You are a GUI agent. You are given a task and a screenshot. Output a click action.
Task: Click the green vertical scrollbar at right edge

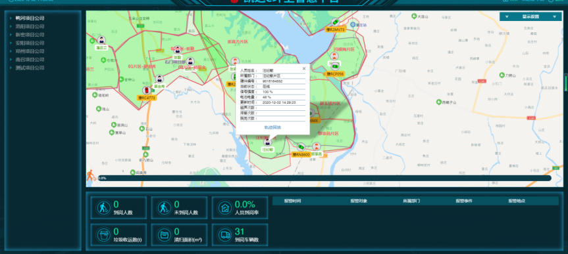[566, 83]
